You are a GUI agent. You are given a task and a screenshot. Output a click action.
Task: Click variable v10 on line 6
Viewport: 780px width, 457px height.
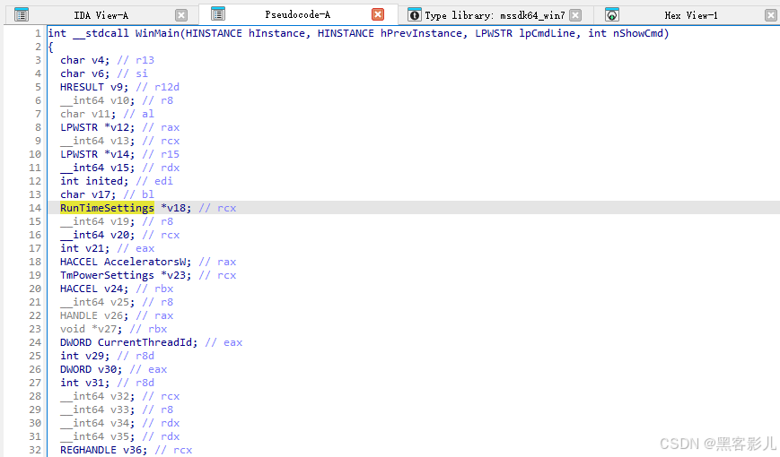coord(122,100)
